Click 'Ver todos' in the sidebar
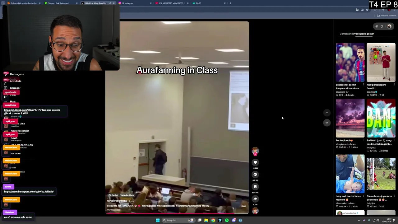The width and height of the screenshot is (398, 224). pos(16,154)
